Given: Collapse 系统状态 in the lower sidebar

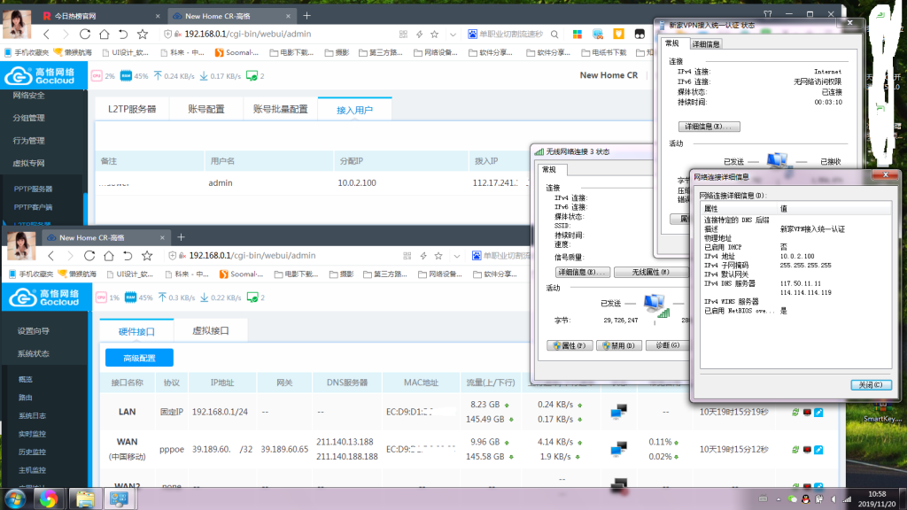Looking at the screenshot, I should (x=34, y=353).
